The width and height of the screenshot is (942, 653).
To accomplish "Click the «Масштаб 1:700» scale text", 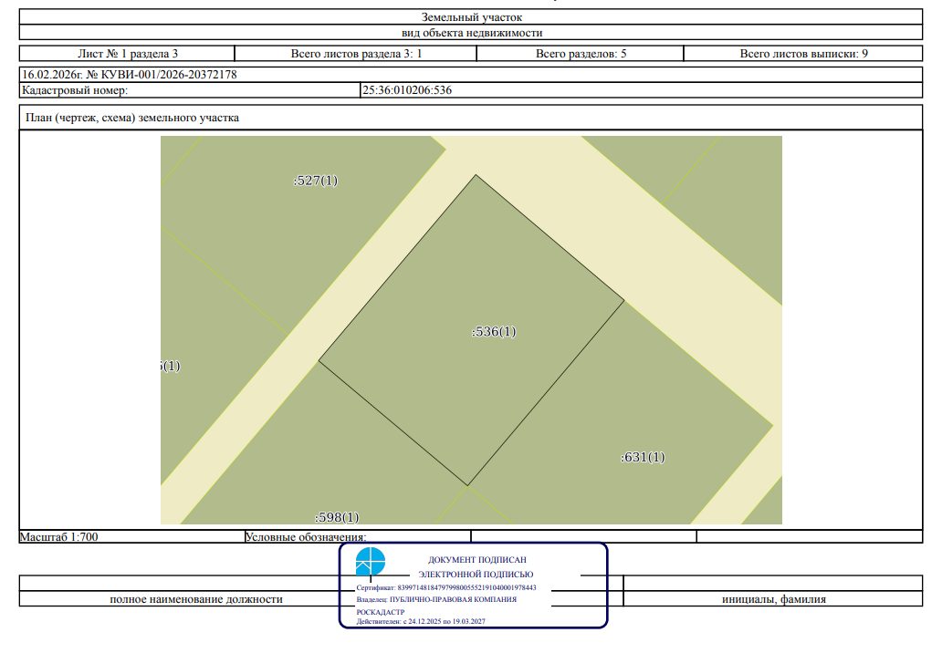I will tap(58, 536).
